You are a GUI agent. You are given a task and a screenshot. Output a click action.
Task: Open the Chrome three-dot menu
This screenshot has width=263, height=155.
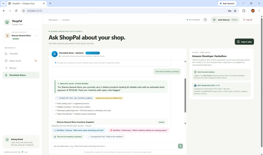click(x=259, y=11)
